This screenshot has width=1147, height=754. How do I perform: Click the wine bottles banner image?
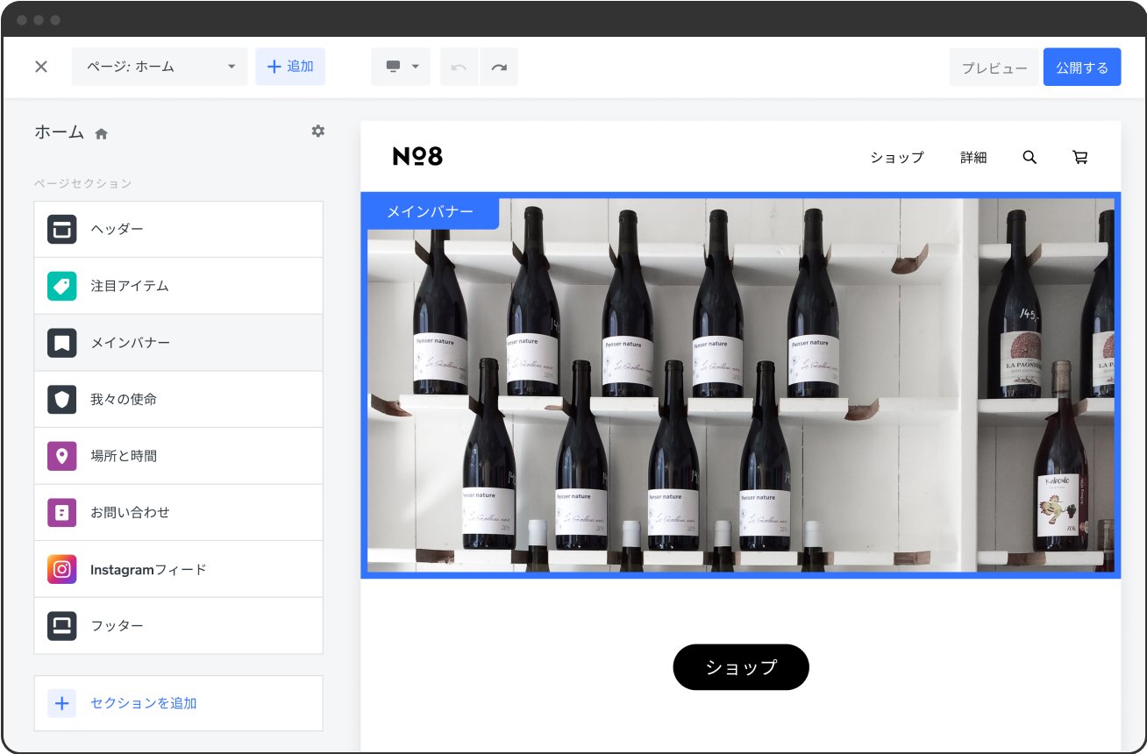(741, 385)
